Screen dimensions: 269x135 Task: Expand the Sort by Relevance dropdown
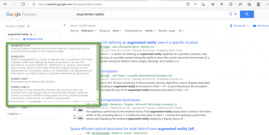[89, 31]
